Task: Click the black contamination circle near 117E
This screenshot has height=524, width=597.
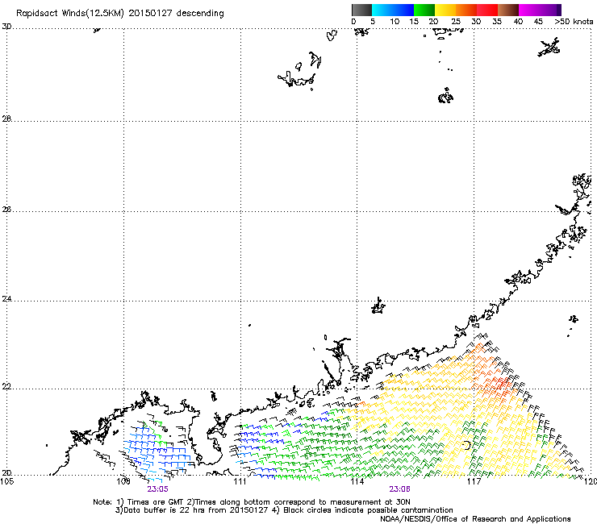Action: tap(467, 445)
